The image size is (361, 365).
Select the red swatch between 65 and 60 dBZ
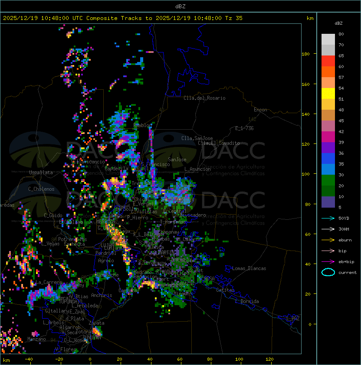click(328, 61)
